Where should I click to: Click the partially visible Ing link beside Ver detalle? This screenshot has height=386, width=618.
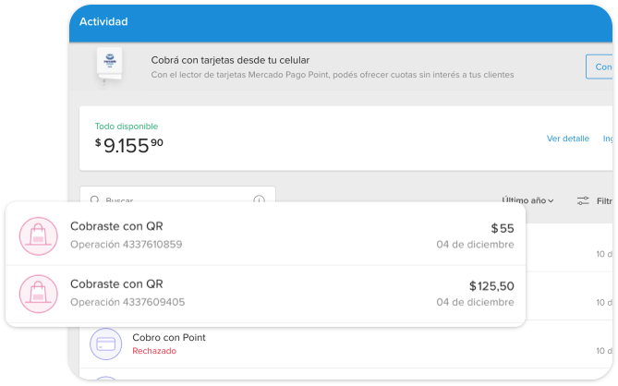(608, 139)
